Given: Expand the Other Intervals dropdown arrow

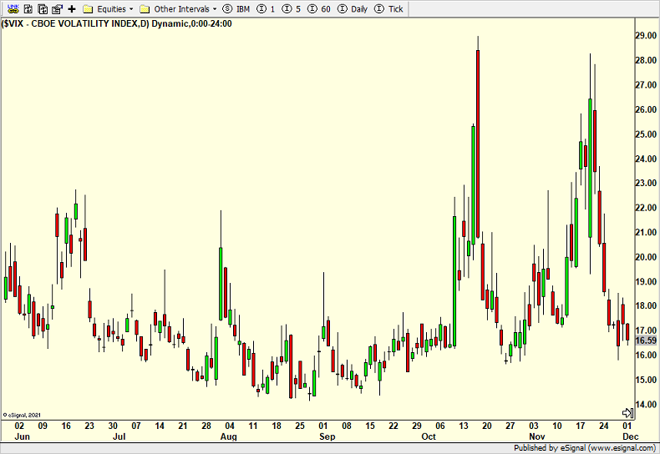Looking at the screenshot, I should 215,9.
